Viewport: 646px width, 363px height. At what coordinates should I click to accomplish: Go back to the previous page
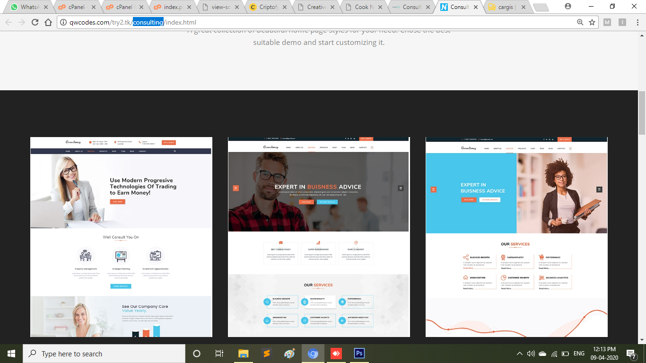[9, 22]
